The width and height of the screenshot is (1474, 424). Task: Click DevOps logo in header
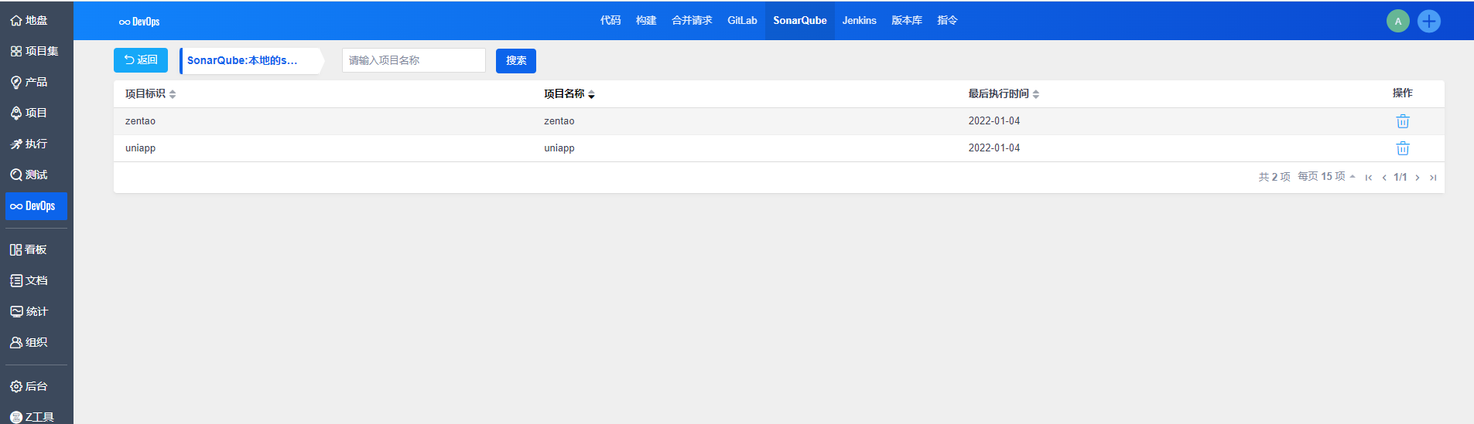[x=139, y=22]
